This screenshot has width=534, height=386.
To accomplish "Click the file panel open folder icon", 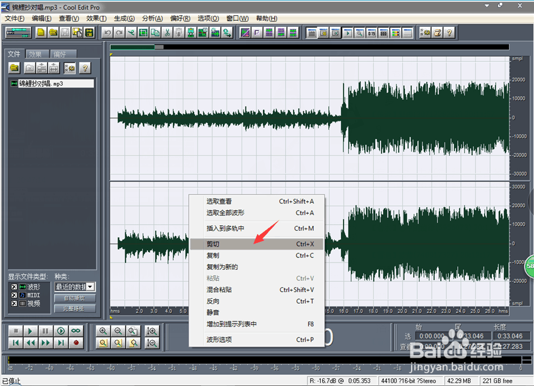I will 14,68.
